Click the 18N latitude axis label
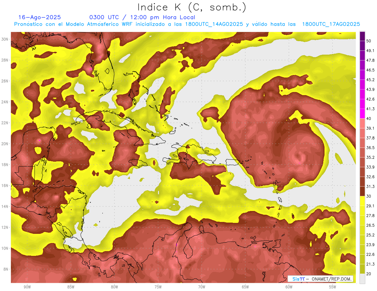The image size is (377, 291). (x=5, y=164)
